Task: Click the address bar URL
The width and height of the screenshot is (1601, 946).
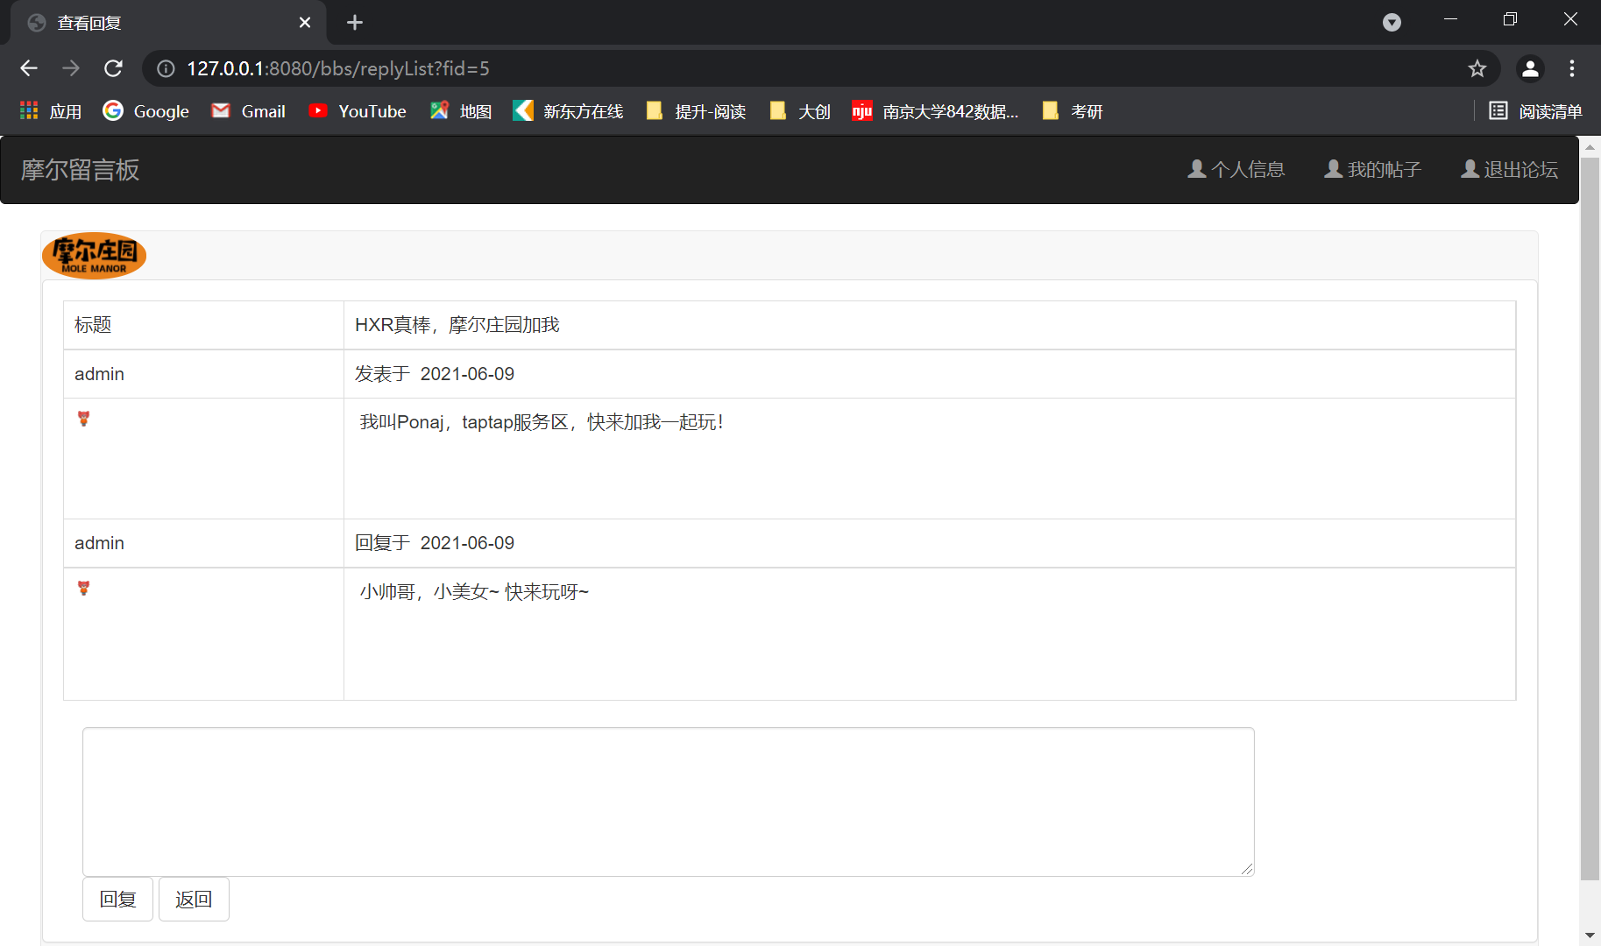Action: [338, 68]
